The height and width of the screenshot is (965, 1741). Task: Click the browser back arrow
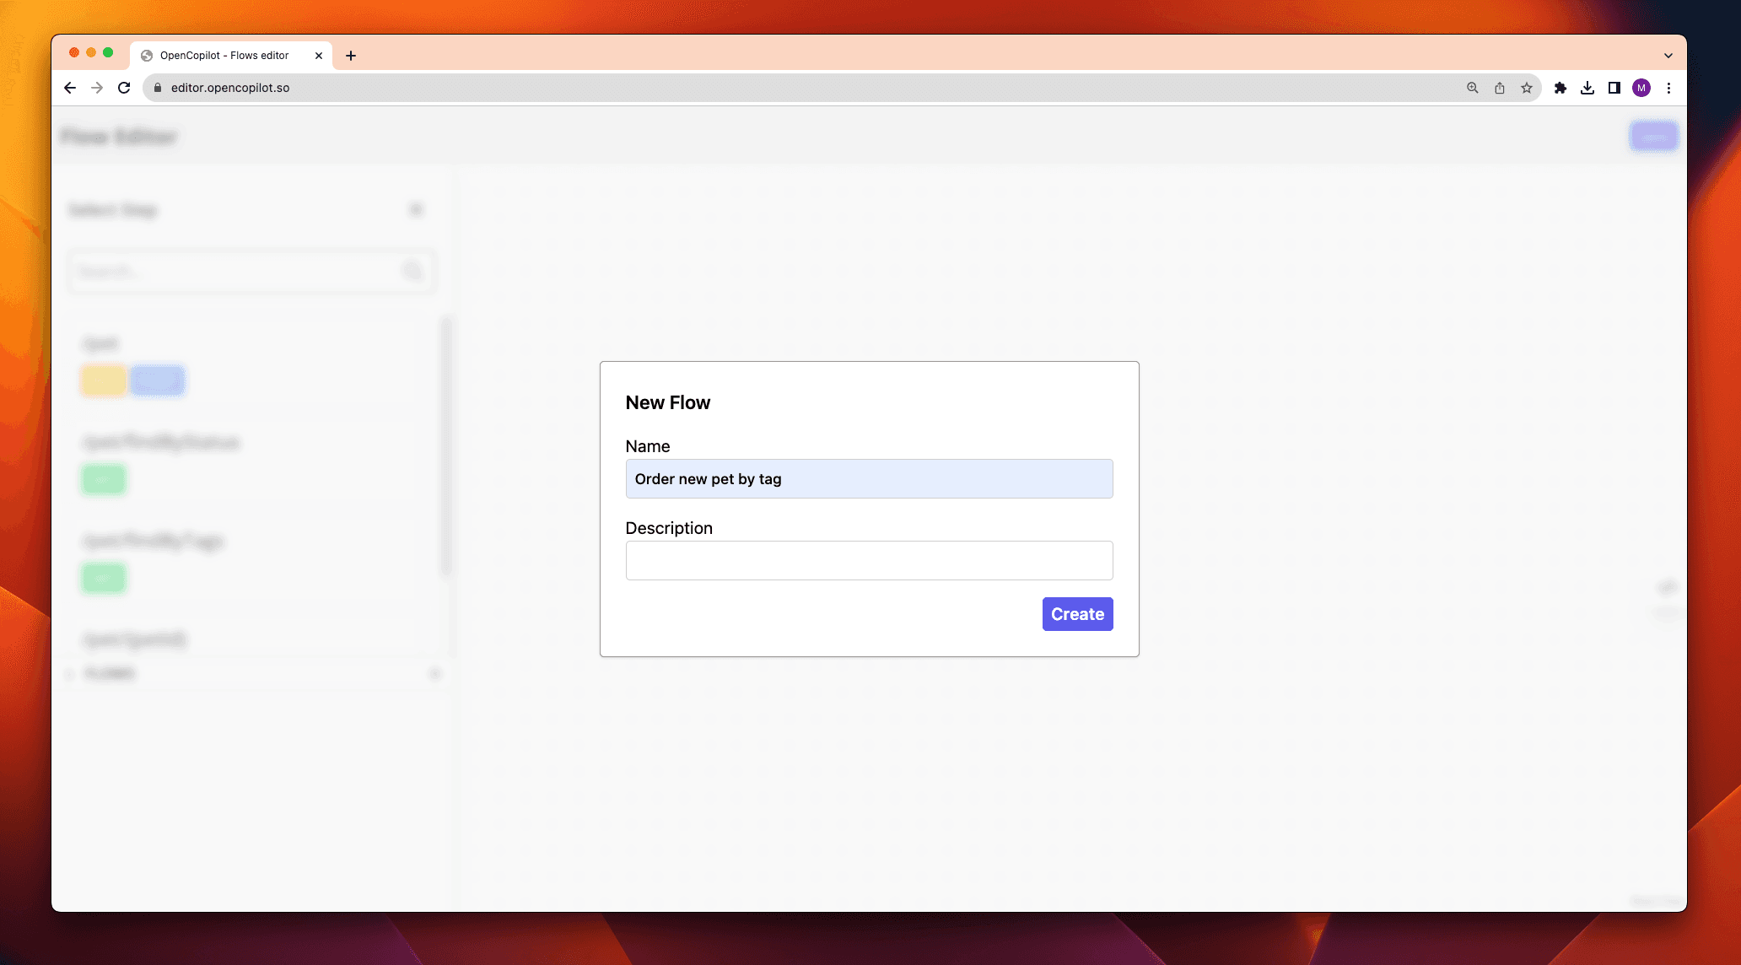pos(70,88)
